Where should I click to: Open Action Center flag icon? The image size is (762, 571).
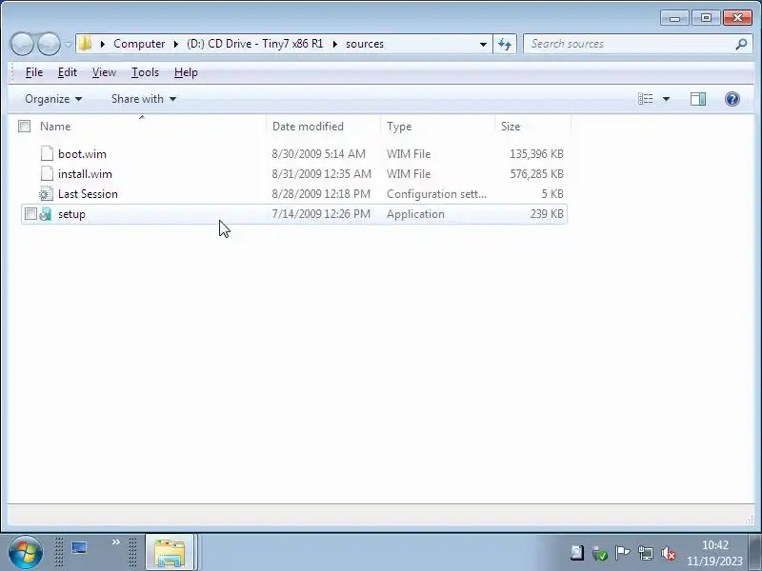coord(622,553)
